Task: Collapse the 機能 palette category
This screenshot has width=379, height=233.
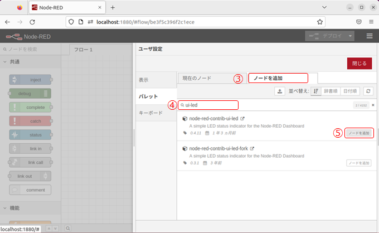Action: (6, 208)
